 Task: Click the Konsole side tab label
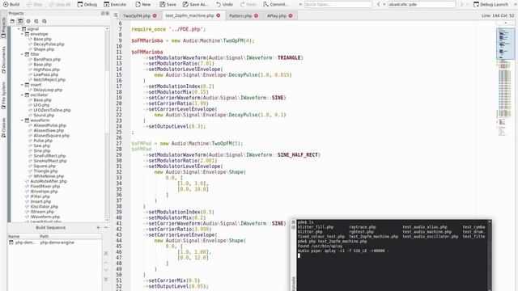point(293,284)
